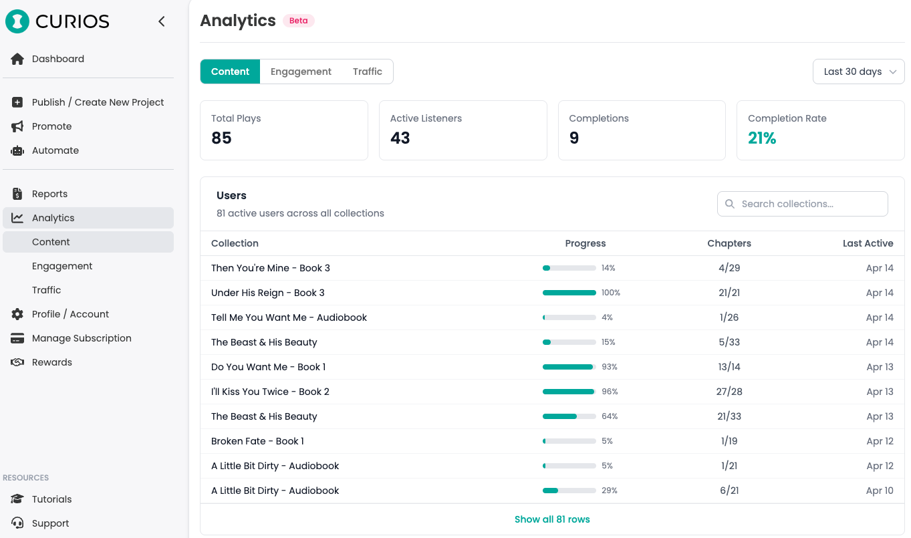This screenshot has height=538, width=911.
Task: Switch to the Engagement tab
Action: click(x=301, y=72)
